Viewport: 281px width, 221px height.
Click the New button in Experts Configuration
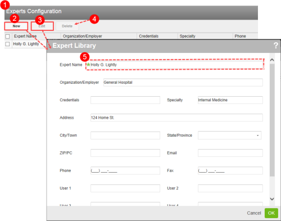click(x=16, y=26)
